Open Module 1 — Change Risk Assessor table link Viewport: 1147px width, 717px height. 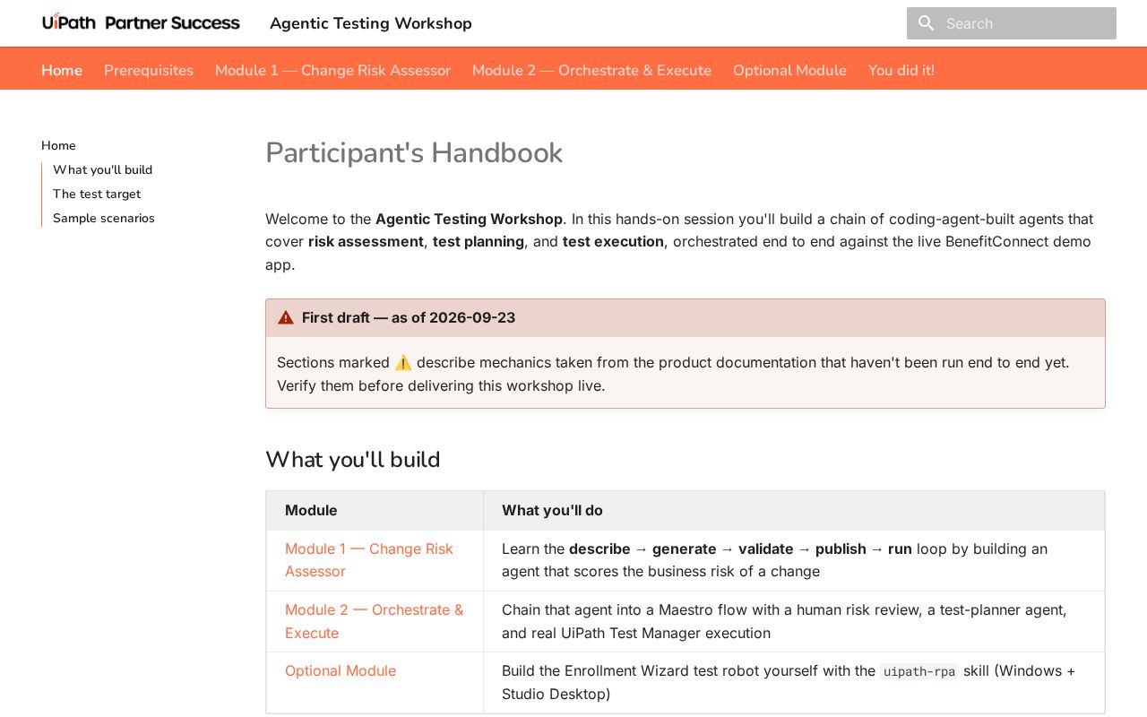tap(369, 560)
